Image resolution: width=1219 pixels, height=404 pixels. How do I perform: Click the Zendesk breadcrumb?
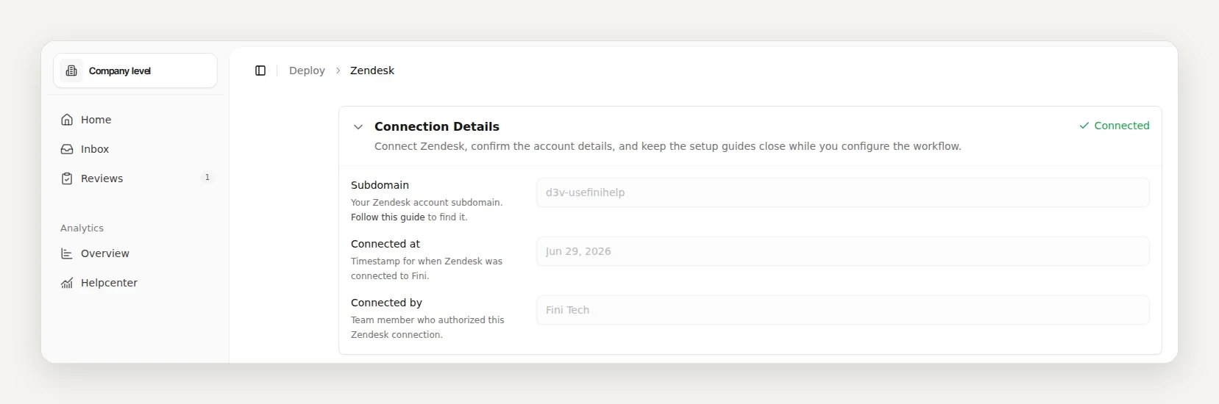372,71
